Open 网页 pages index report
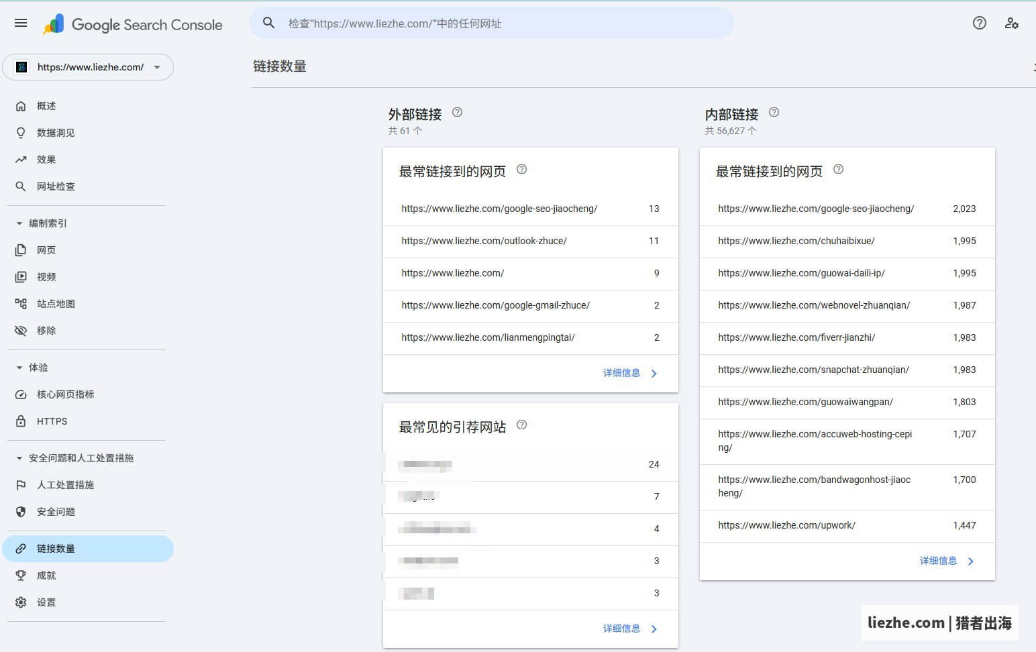Screen dimensions: 1036x652 click(x=88, y=250)
